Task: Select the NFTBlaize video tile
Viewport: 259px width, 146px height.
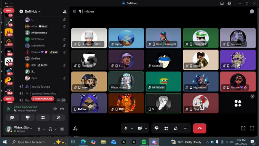Action: coord(163,82)
